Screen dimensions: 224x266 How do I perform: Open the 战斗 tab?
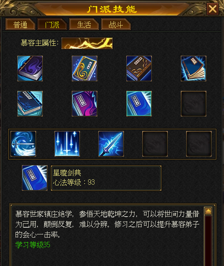click(x=116, y=24)
